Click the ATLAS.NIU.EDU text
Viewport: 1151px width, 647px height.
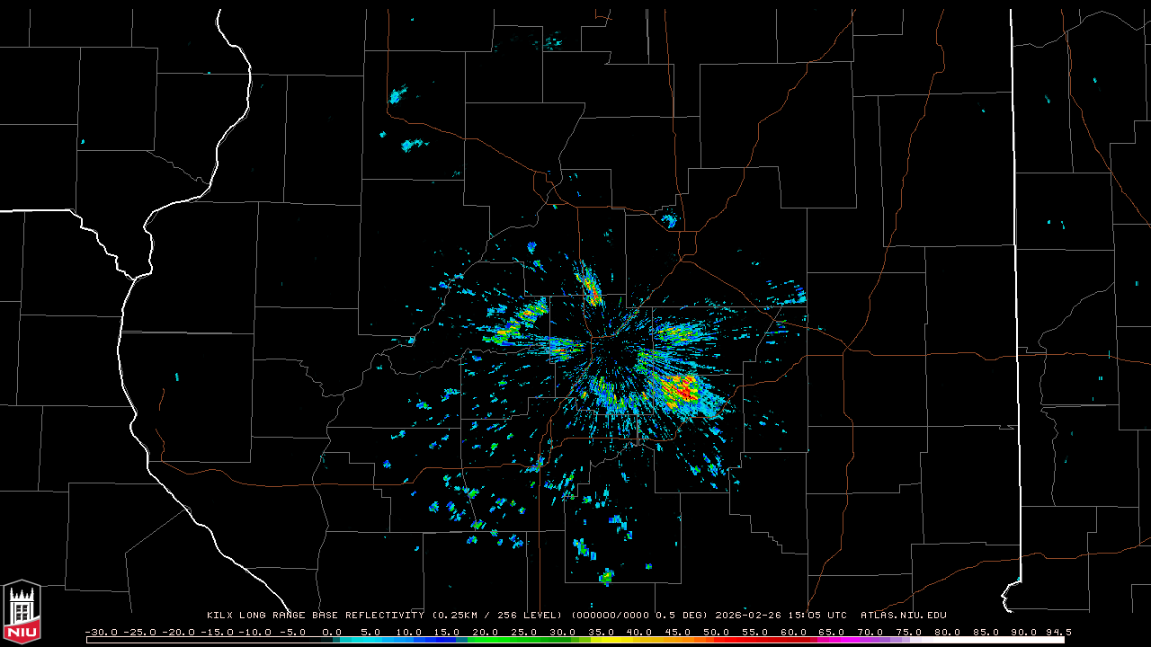click(904, 616)
